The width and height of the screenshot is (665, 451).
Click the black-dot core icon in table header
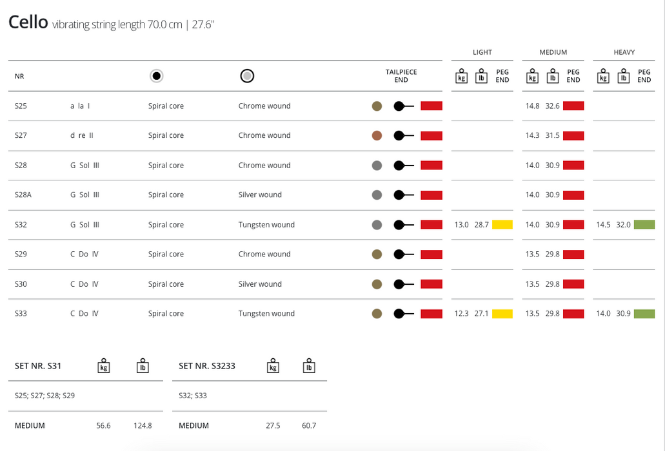pyautogui.click(x=156, y=76)
